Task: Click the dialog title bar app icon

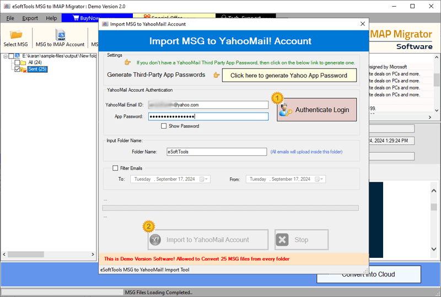Action: pos(105,24)
